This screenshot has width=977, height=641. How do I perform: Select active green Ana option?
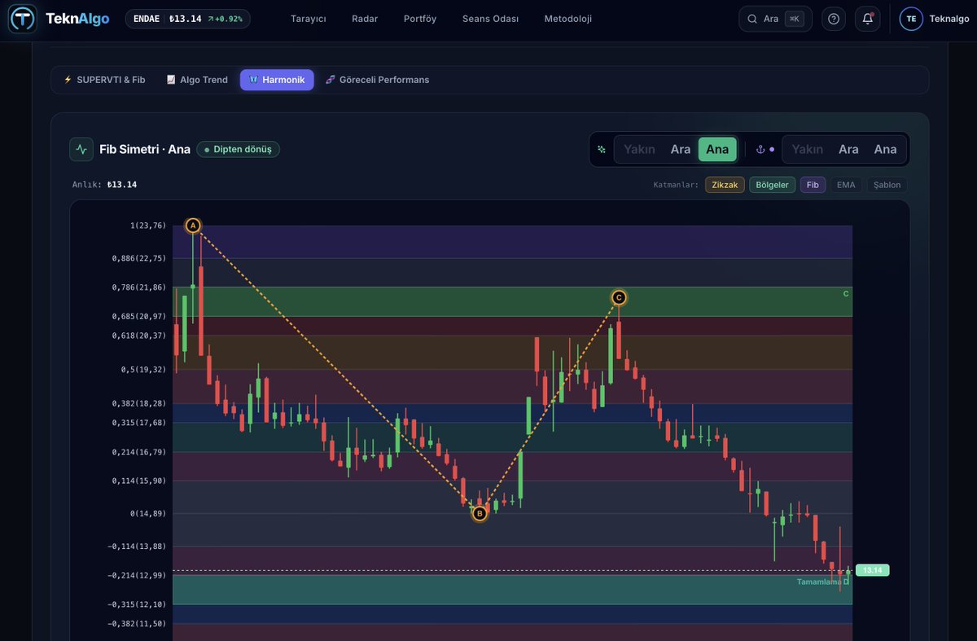click(717, 150)
